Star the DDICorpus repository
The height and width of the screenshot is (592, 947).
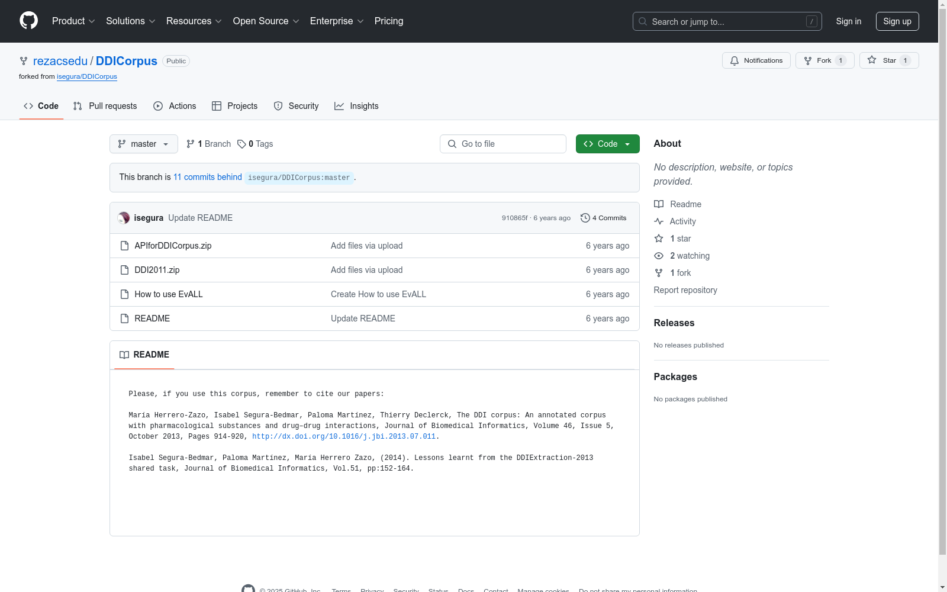click(888, 60)
